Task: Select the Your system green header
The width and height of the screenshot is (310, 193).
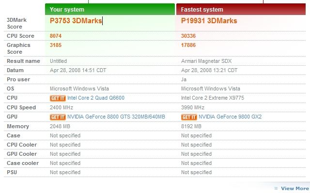Action: [x=110, y=9]
